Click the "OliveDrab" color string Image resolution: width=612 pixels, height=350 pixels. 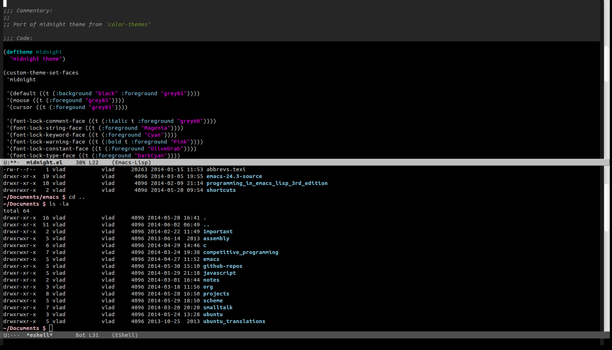point(165,149)
